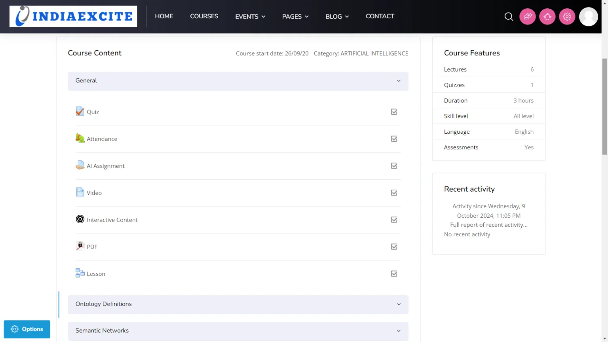
Task: Click the blue Options button
Action: (27, 329)
